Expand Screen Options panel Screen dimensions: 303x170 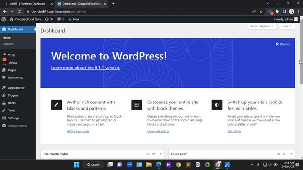pyautogui.click(x=262, y=26)
